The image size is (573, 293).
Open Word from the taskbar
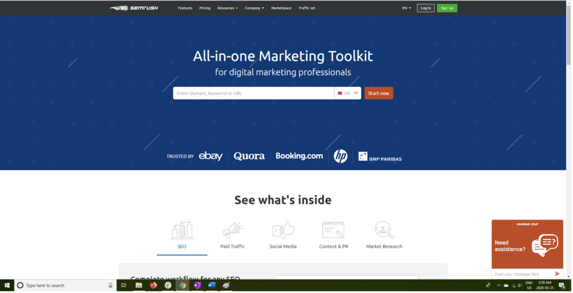tap(212, 286)
